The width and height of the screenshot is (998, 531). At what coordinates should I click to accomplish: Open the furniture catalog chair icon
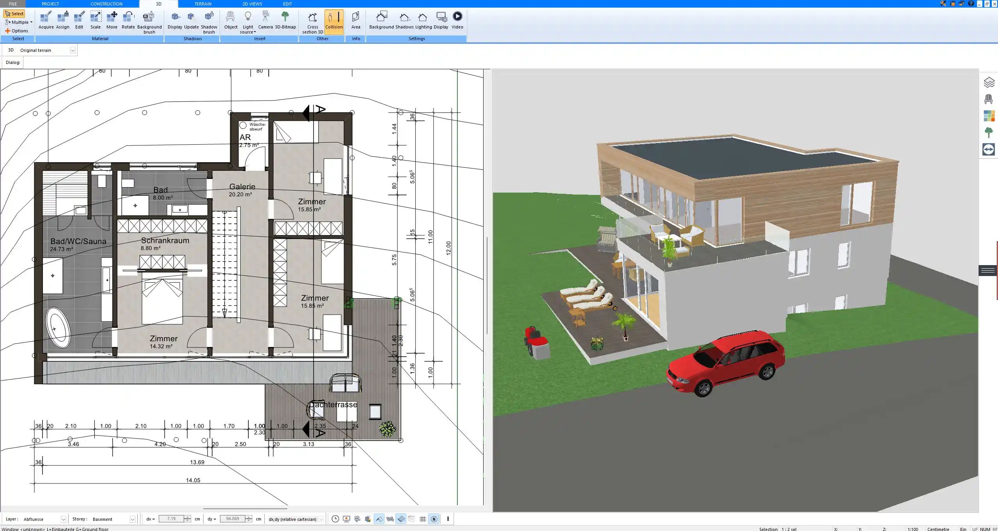pos(989,99)
